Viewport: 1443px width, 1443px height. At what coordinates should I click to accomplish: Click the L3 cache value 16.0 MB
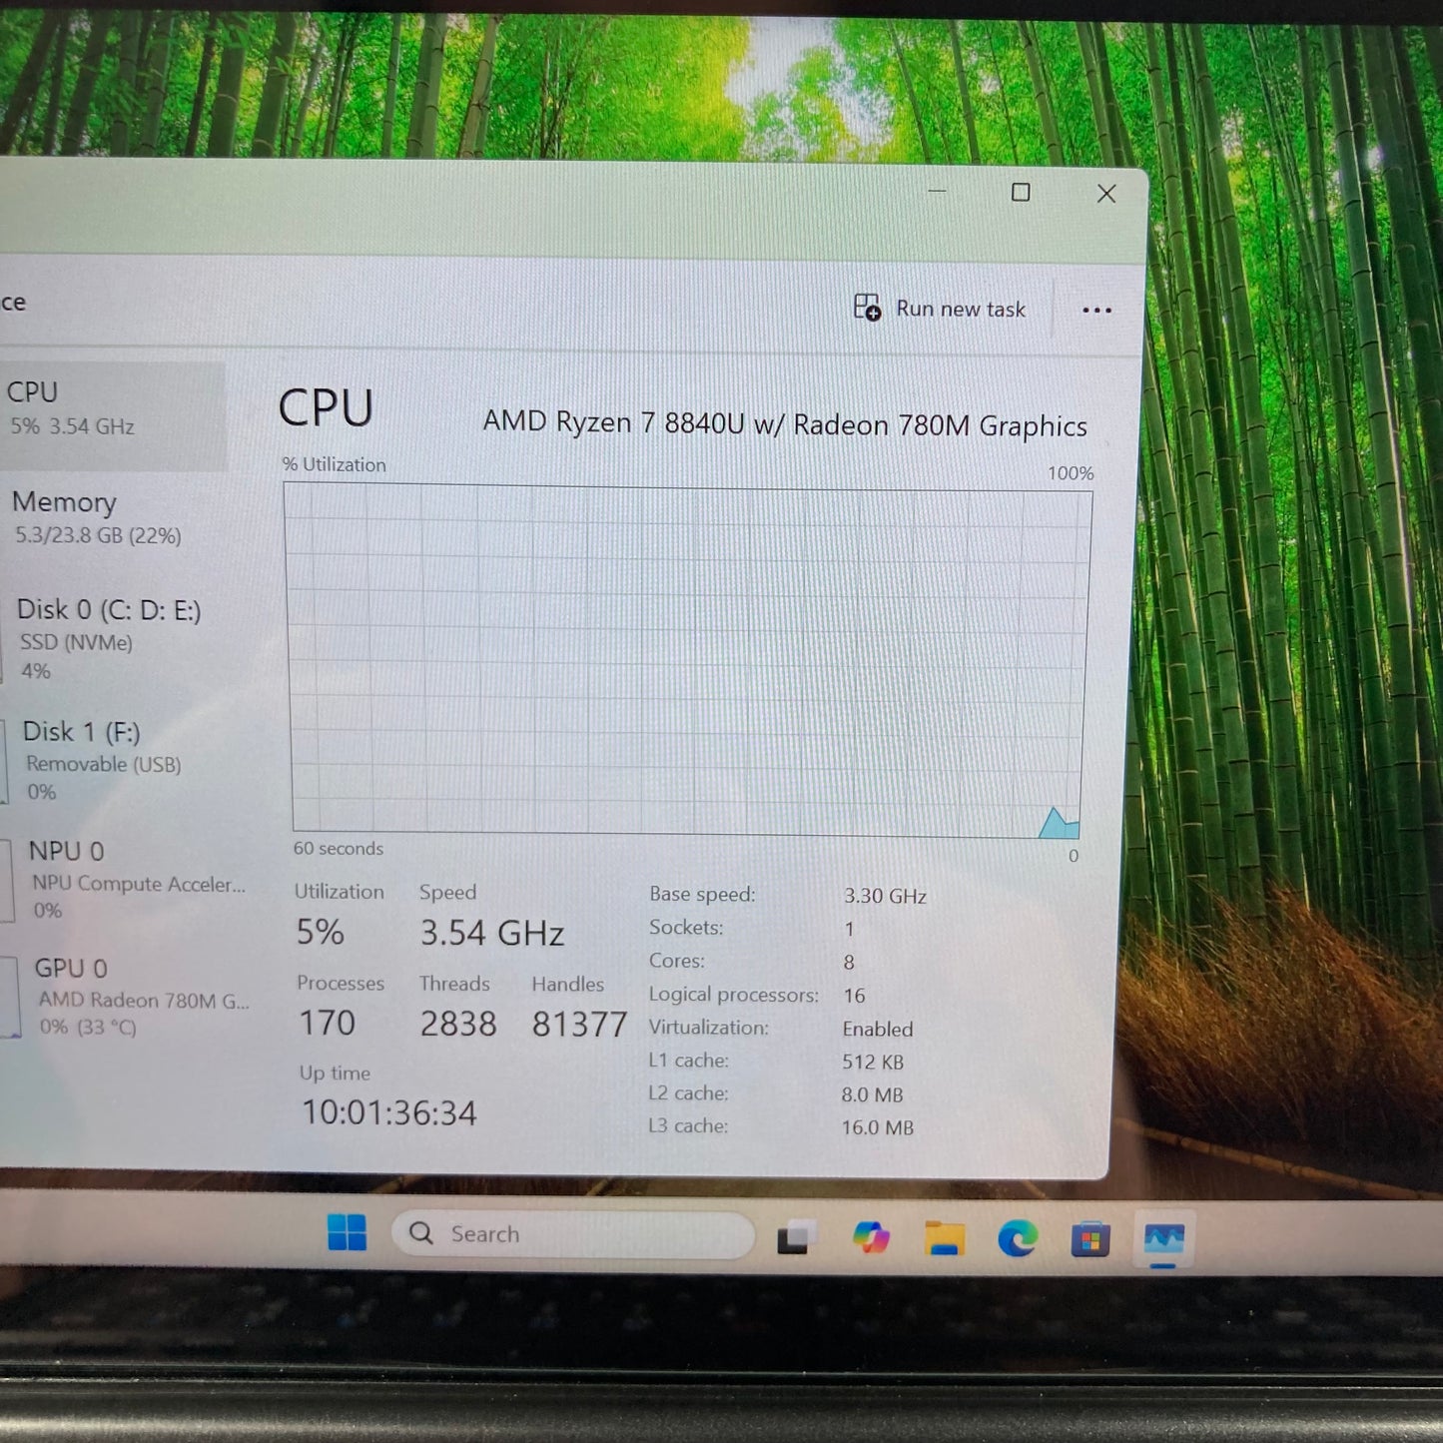click(877, 1127)
